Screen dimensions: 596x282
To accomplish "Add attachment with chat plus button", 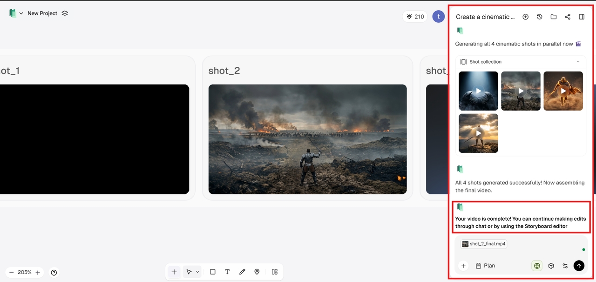I will [x=463, y=266].
